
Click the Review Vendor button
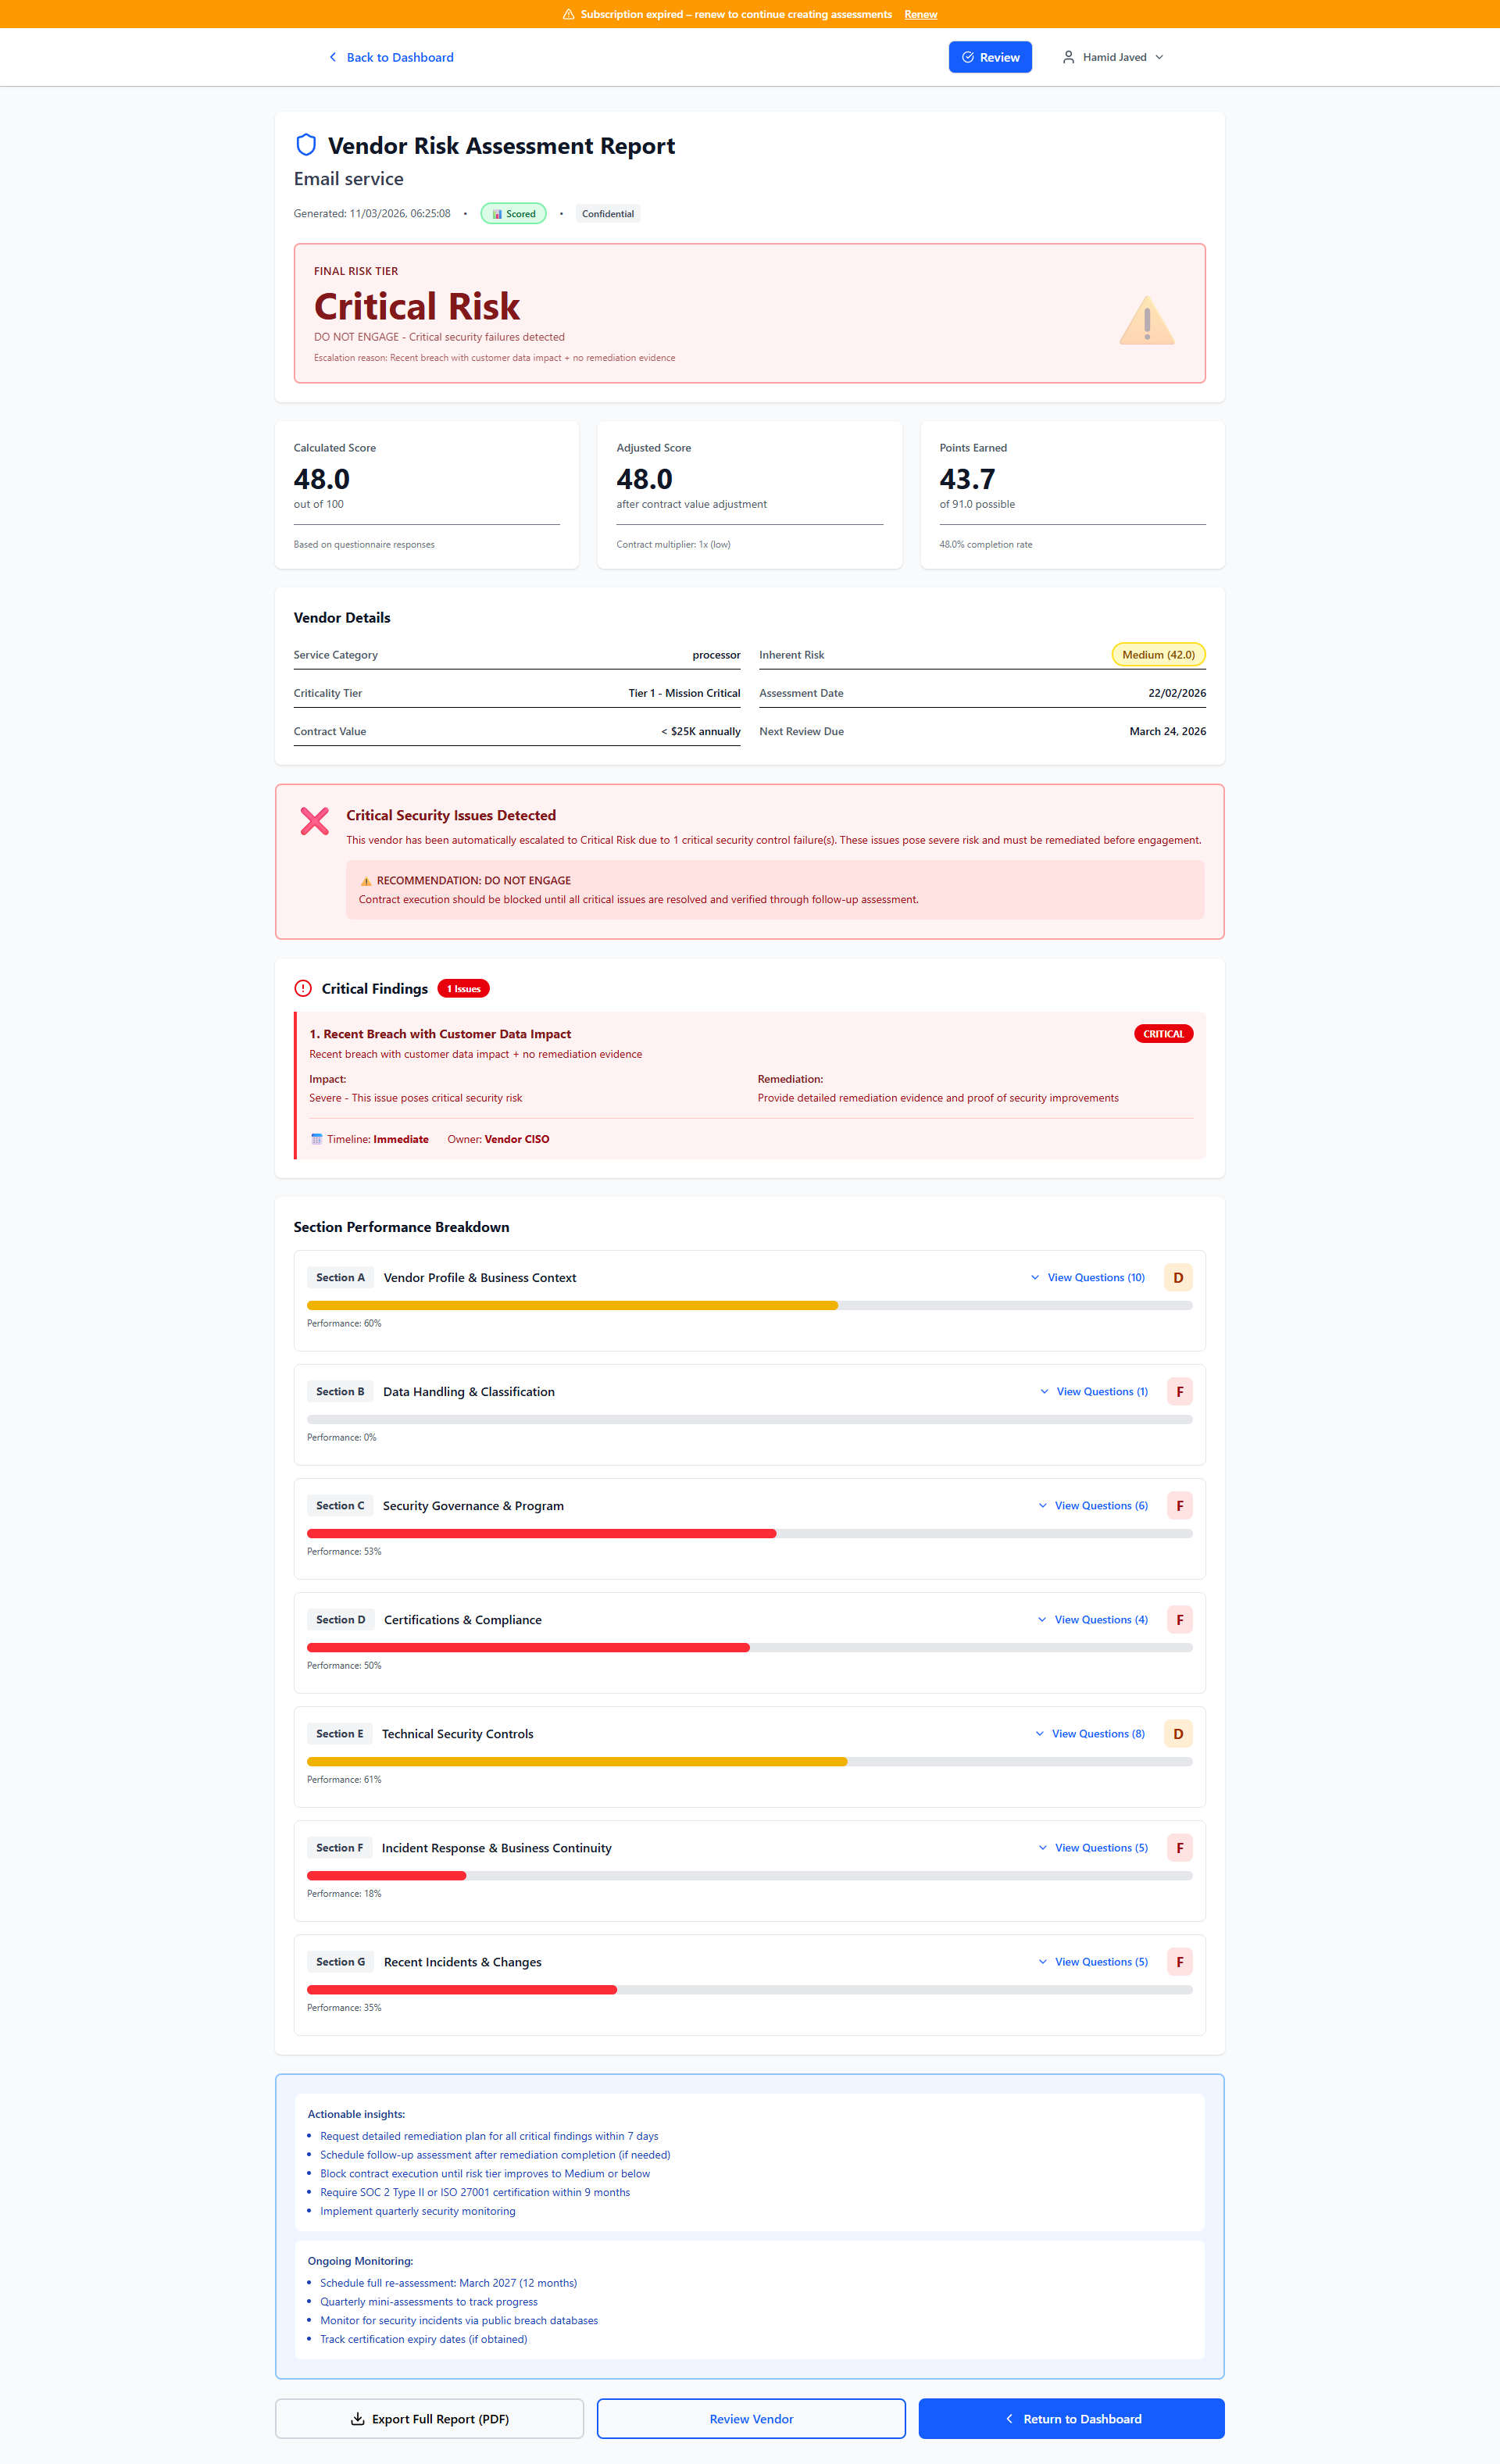tap(751, 2418)
